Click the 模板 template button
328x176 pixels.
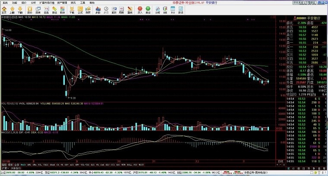click(10, 165)
